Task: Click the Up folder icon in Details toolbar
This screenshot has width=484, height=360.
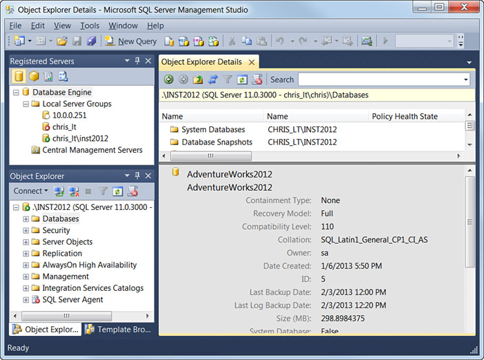Action: coord(198,79)
